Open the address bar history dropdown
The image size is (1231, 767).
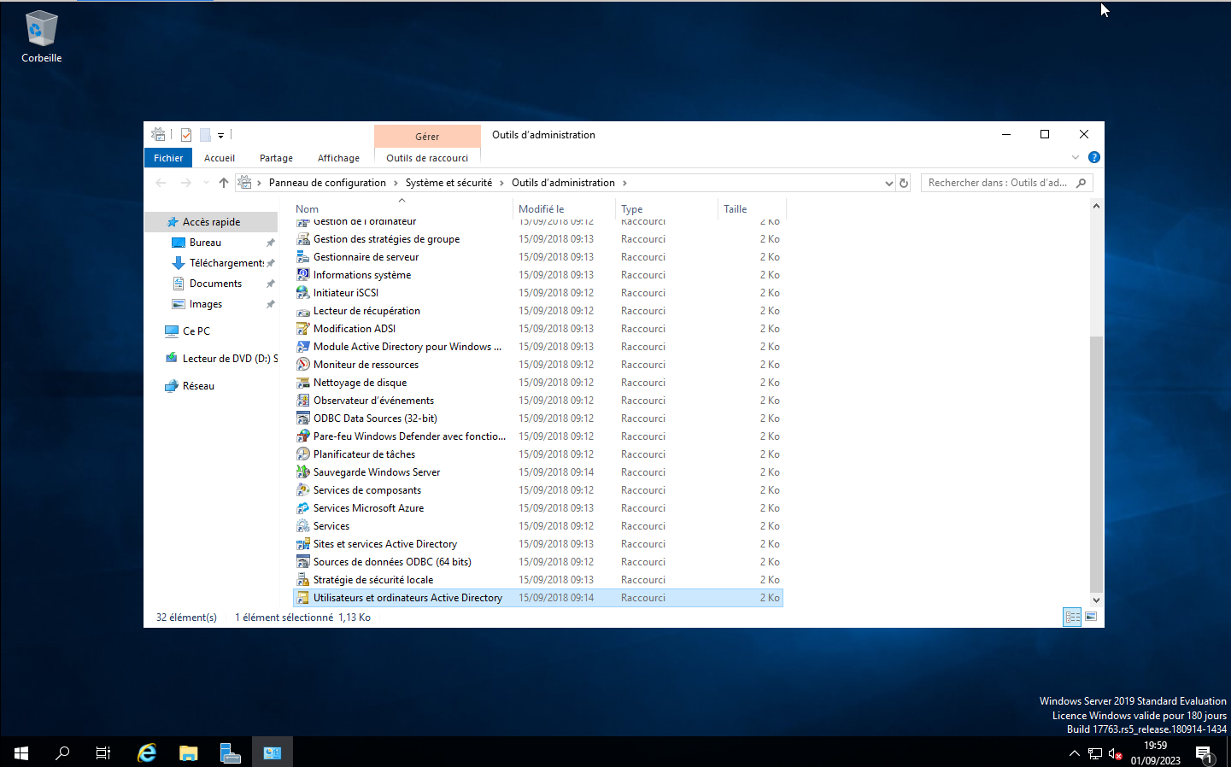[x=888, y=183]
